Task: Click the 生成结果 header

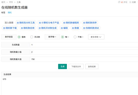Action: 7,74
